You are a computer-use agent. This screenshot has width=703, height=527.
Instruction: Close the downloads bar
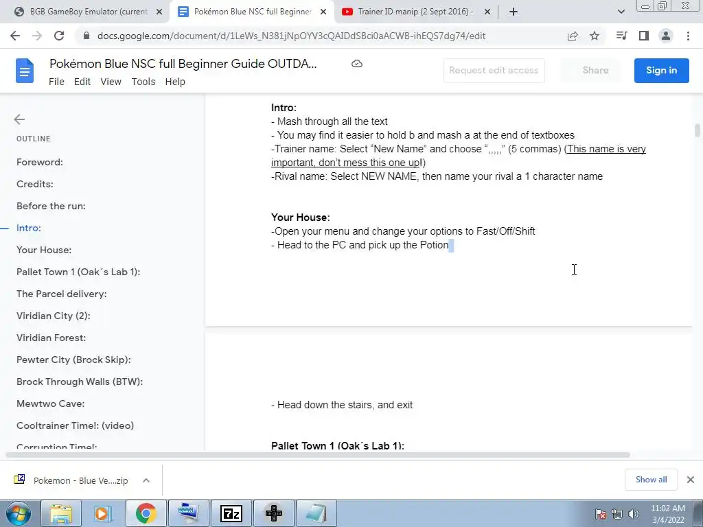691,480
